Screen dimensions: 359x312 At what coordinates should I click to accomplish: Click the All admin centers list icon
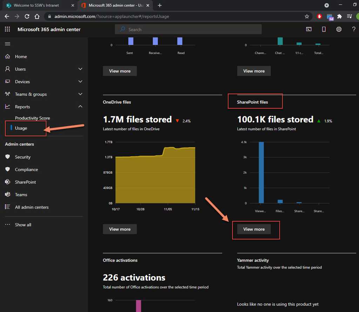[x=8, y=207]
